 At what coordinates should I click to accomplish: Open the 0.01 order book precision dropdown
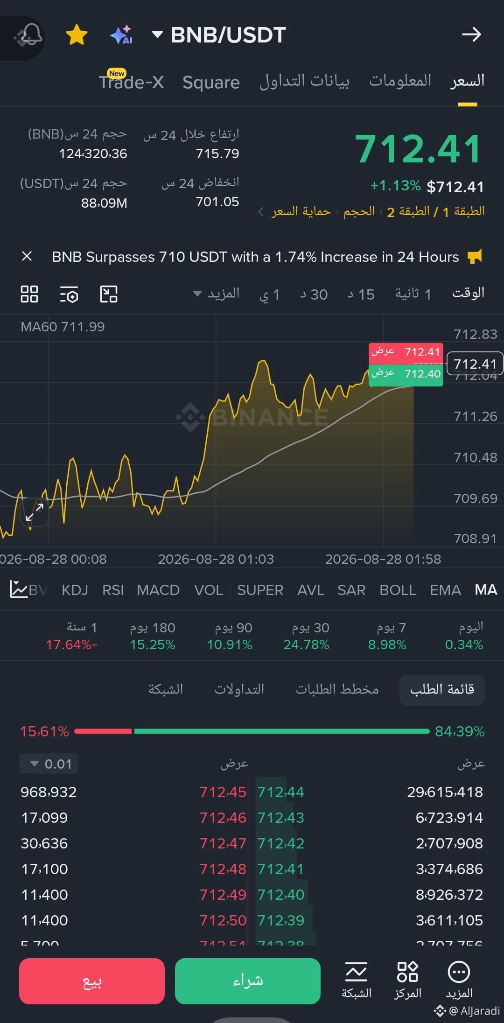tap(49, 764)
